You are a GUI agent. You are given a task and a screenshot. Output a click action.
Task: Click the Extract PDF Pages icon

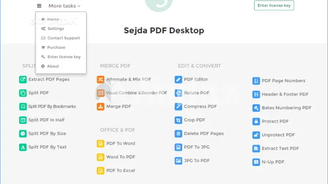tap(23, 80)
